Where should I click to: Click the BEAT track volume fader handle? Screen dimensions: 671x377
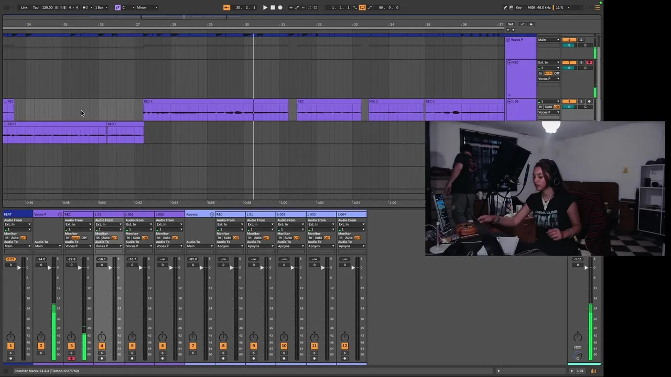tap(19, 268)
